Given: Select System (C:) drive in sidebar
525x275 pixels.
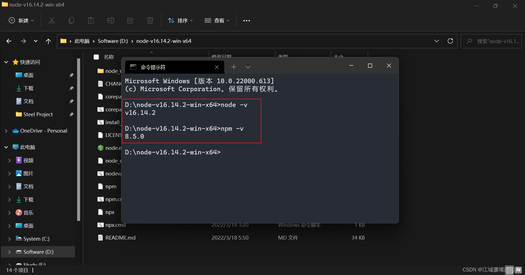Looking at the screenshot, I should tap(36, 239).
